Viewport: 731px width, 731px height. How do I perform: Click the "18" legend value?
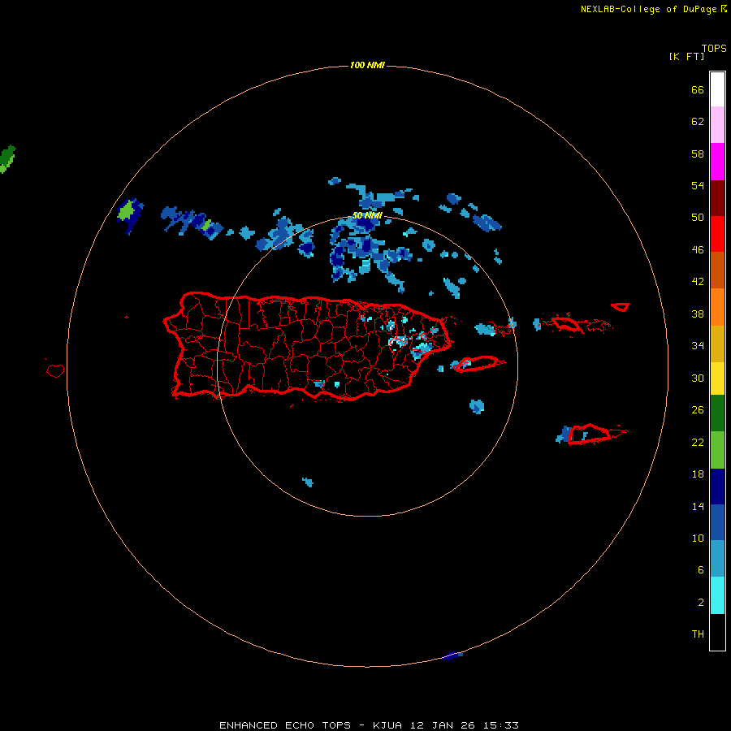tap(698, 474)
